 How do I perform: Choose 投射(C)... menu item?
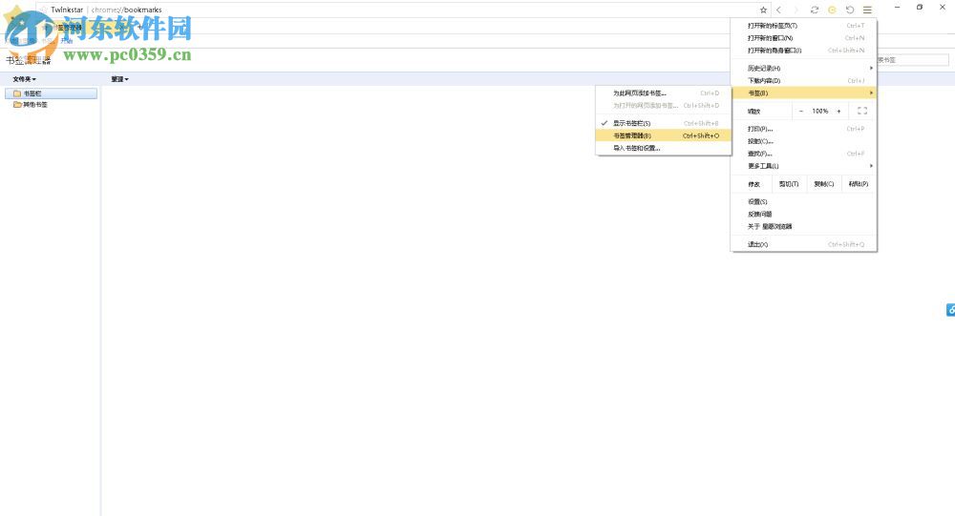coord(803,141)
